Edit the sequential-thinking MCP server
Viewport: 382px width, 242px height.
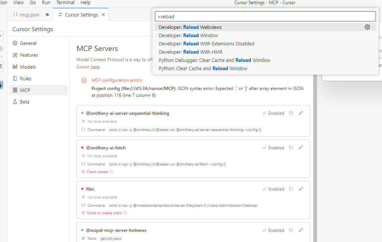(x=301, y=113)
